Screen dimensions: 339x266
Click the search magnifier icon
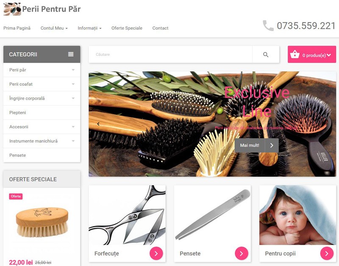(x=266, y=55)
